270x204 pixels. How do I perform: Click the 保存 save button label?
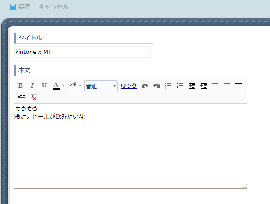click(24, 7)
